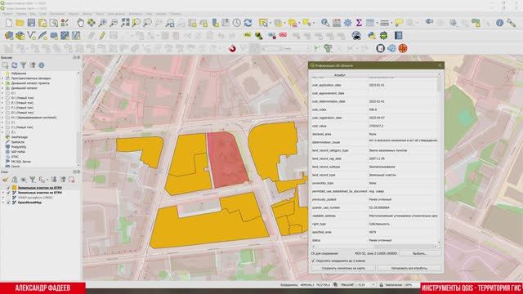This screenshot has height=294, width=523.
Task: Expand Пространственные закладки tree node
Action: [x=2, y=78]
